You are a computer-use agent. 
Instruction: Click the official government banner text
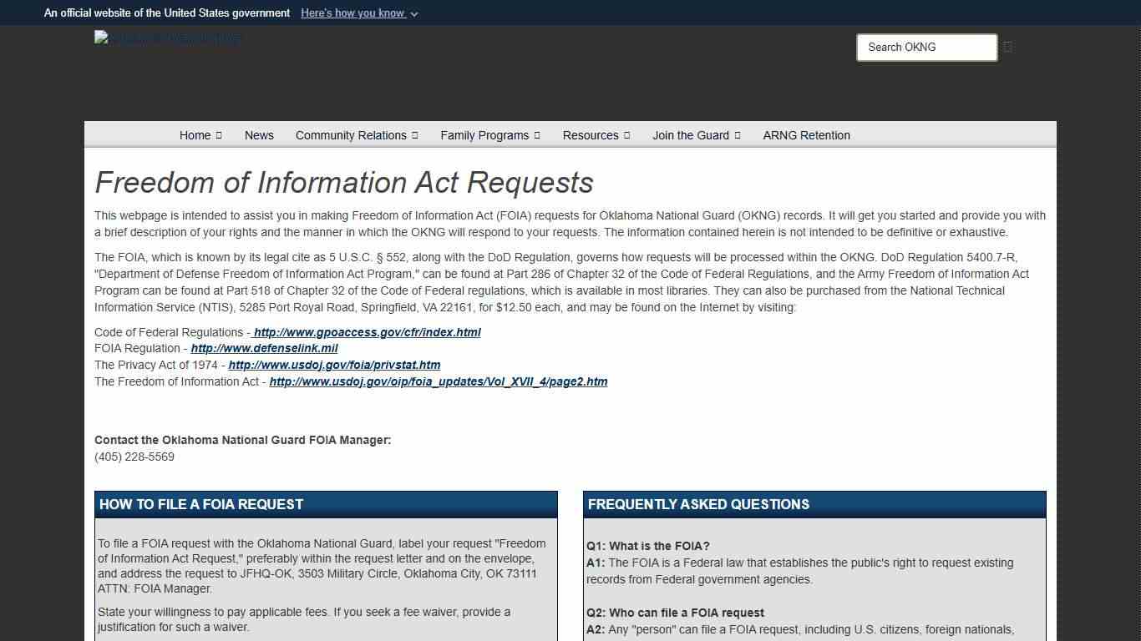point(166,13)
